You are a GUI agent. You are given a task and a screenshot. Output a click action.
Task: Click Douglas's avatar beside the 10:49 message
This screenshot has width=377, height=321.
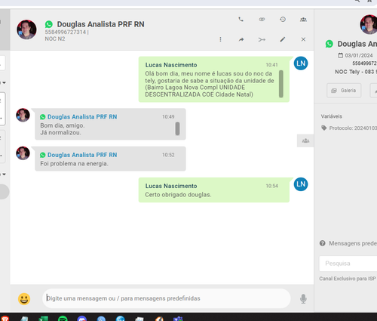click(23, 115)
